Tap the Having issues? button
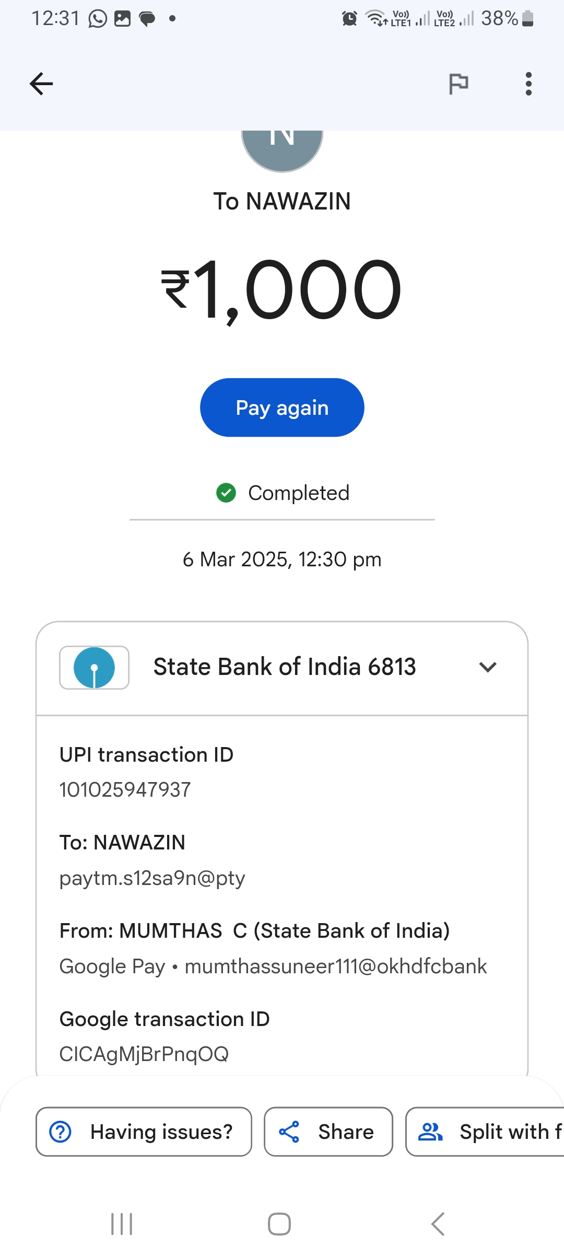The height and width of the screenshot is (1258, 564). pos(144,1132)
